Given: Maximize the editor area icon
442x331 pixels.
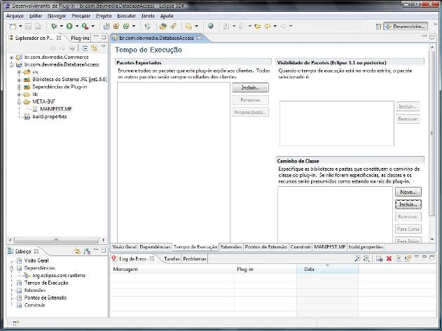Looking at the screenshot, I should 431,37.
